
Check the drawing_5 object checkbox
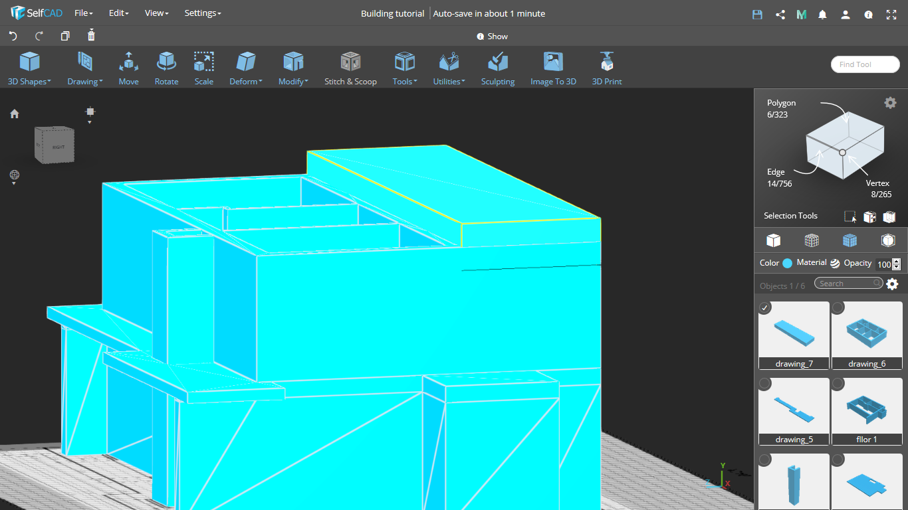(x=765, y=383)
